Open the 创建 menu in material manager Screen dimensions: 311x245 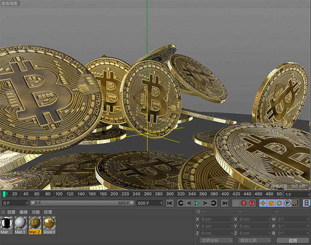11,212
